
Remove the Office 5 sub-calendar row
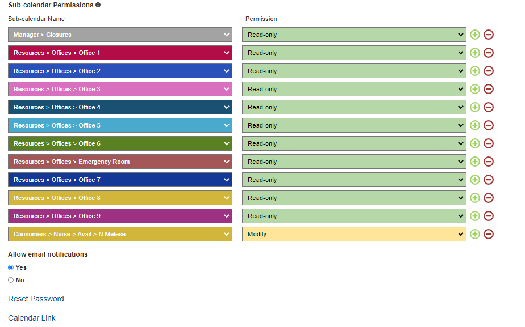point(489,125)
